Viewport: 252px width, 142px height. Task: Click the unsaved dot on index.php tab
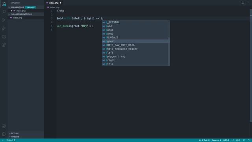60,3
